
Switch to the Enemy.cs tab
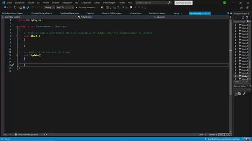pyautogui.click(x=177, y=13)
